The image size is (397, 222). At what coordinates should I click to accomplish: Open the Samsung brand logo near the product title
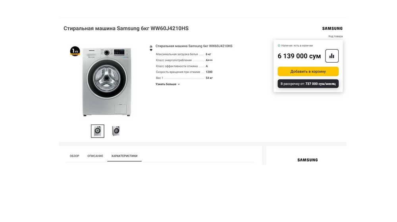click(332, 29)
